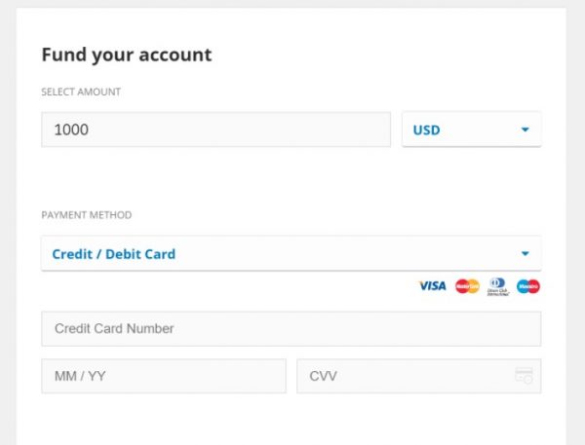This screenshot has height=445, width=585.
Task: Click the Diners Club International logo
Action: (497, 286)
